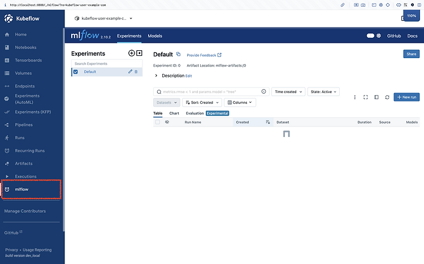The image size is (424, 264).
Task: Check the select-all runs checkbox
Action: pos(158,122)
